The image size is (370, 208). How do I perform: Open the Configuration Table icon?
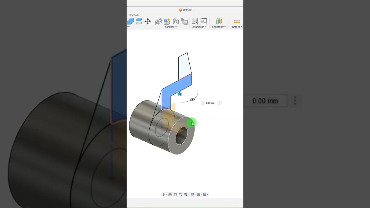click(204, 21)
